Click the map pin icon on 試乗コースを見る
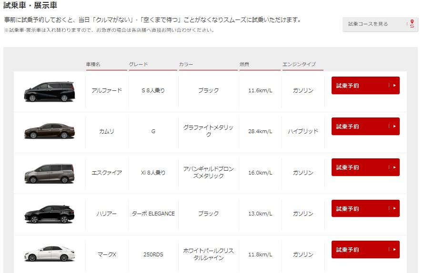This screenshot has width=424, height=273. [412, 24]
